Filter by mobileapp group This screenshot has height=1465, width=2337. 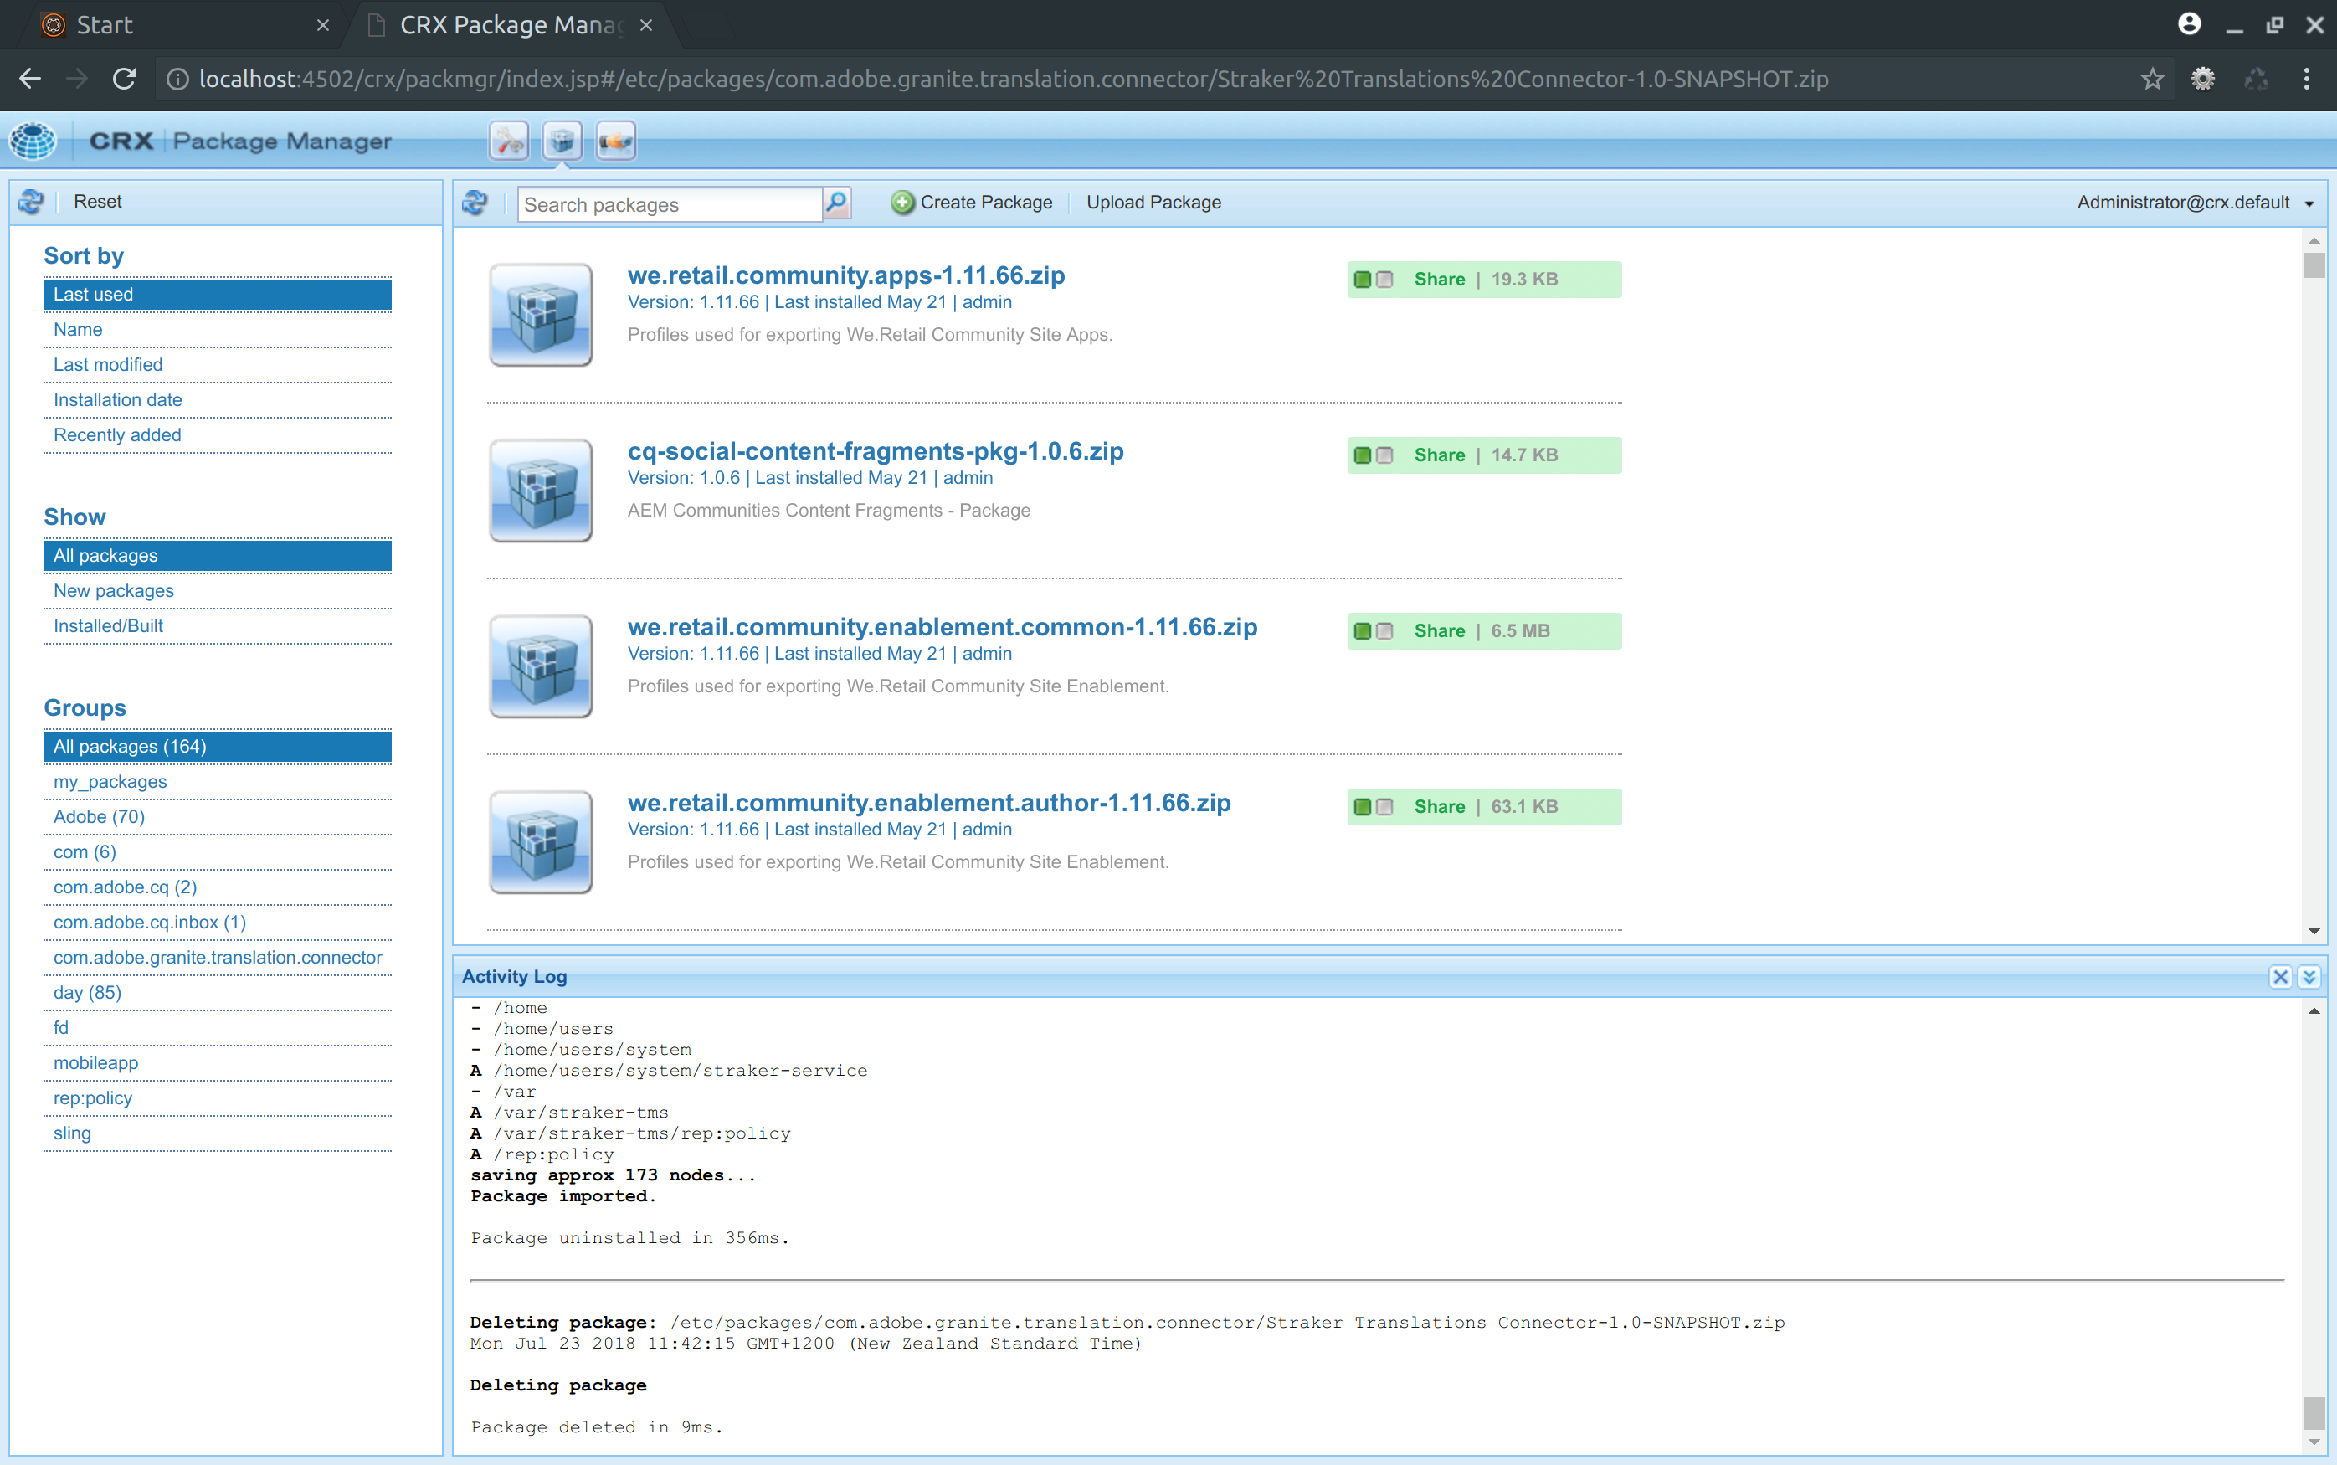(x=218, y=1063)
